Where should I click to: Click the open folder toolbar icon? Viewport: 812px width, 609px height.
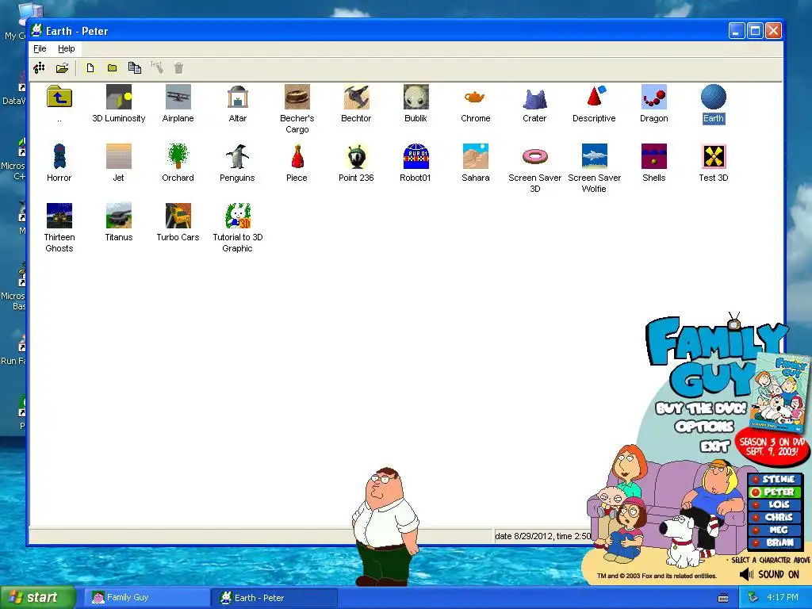(62, 68)
